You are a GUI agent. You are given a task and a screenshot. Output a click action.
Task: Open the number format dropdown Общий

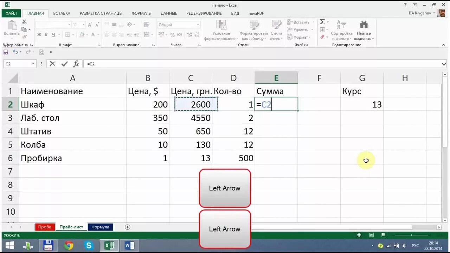(179, 25)
